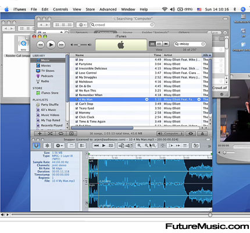Open the Finder search window gear menu
250x233 pixels.
(81, 25)
